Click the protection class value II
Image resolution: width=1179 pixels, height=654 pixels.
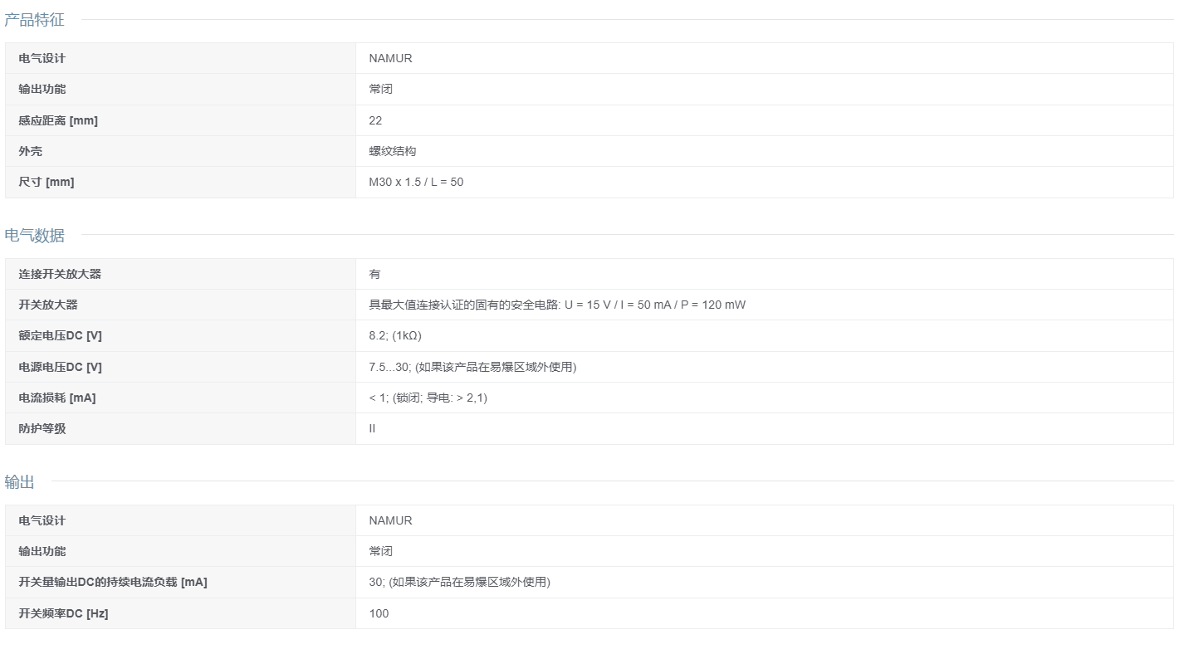pyautogui.click(x=372, y=428)
